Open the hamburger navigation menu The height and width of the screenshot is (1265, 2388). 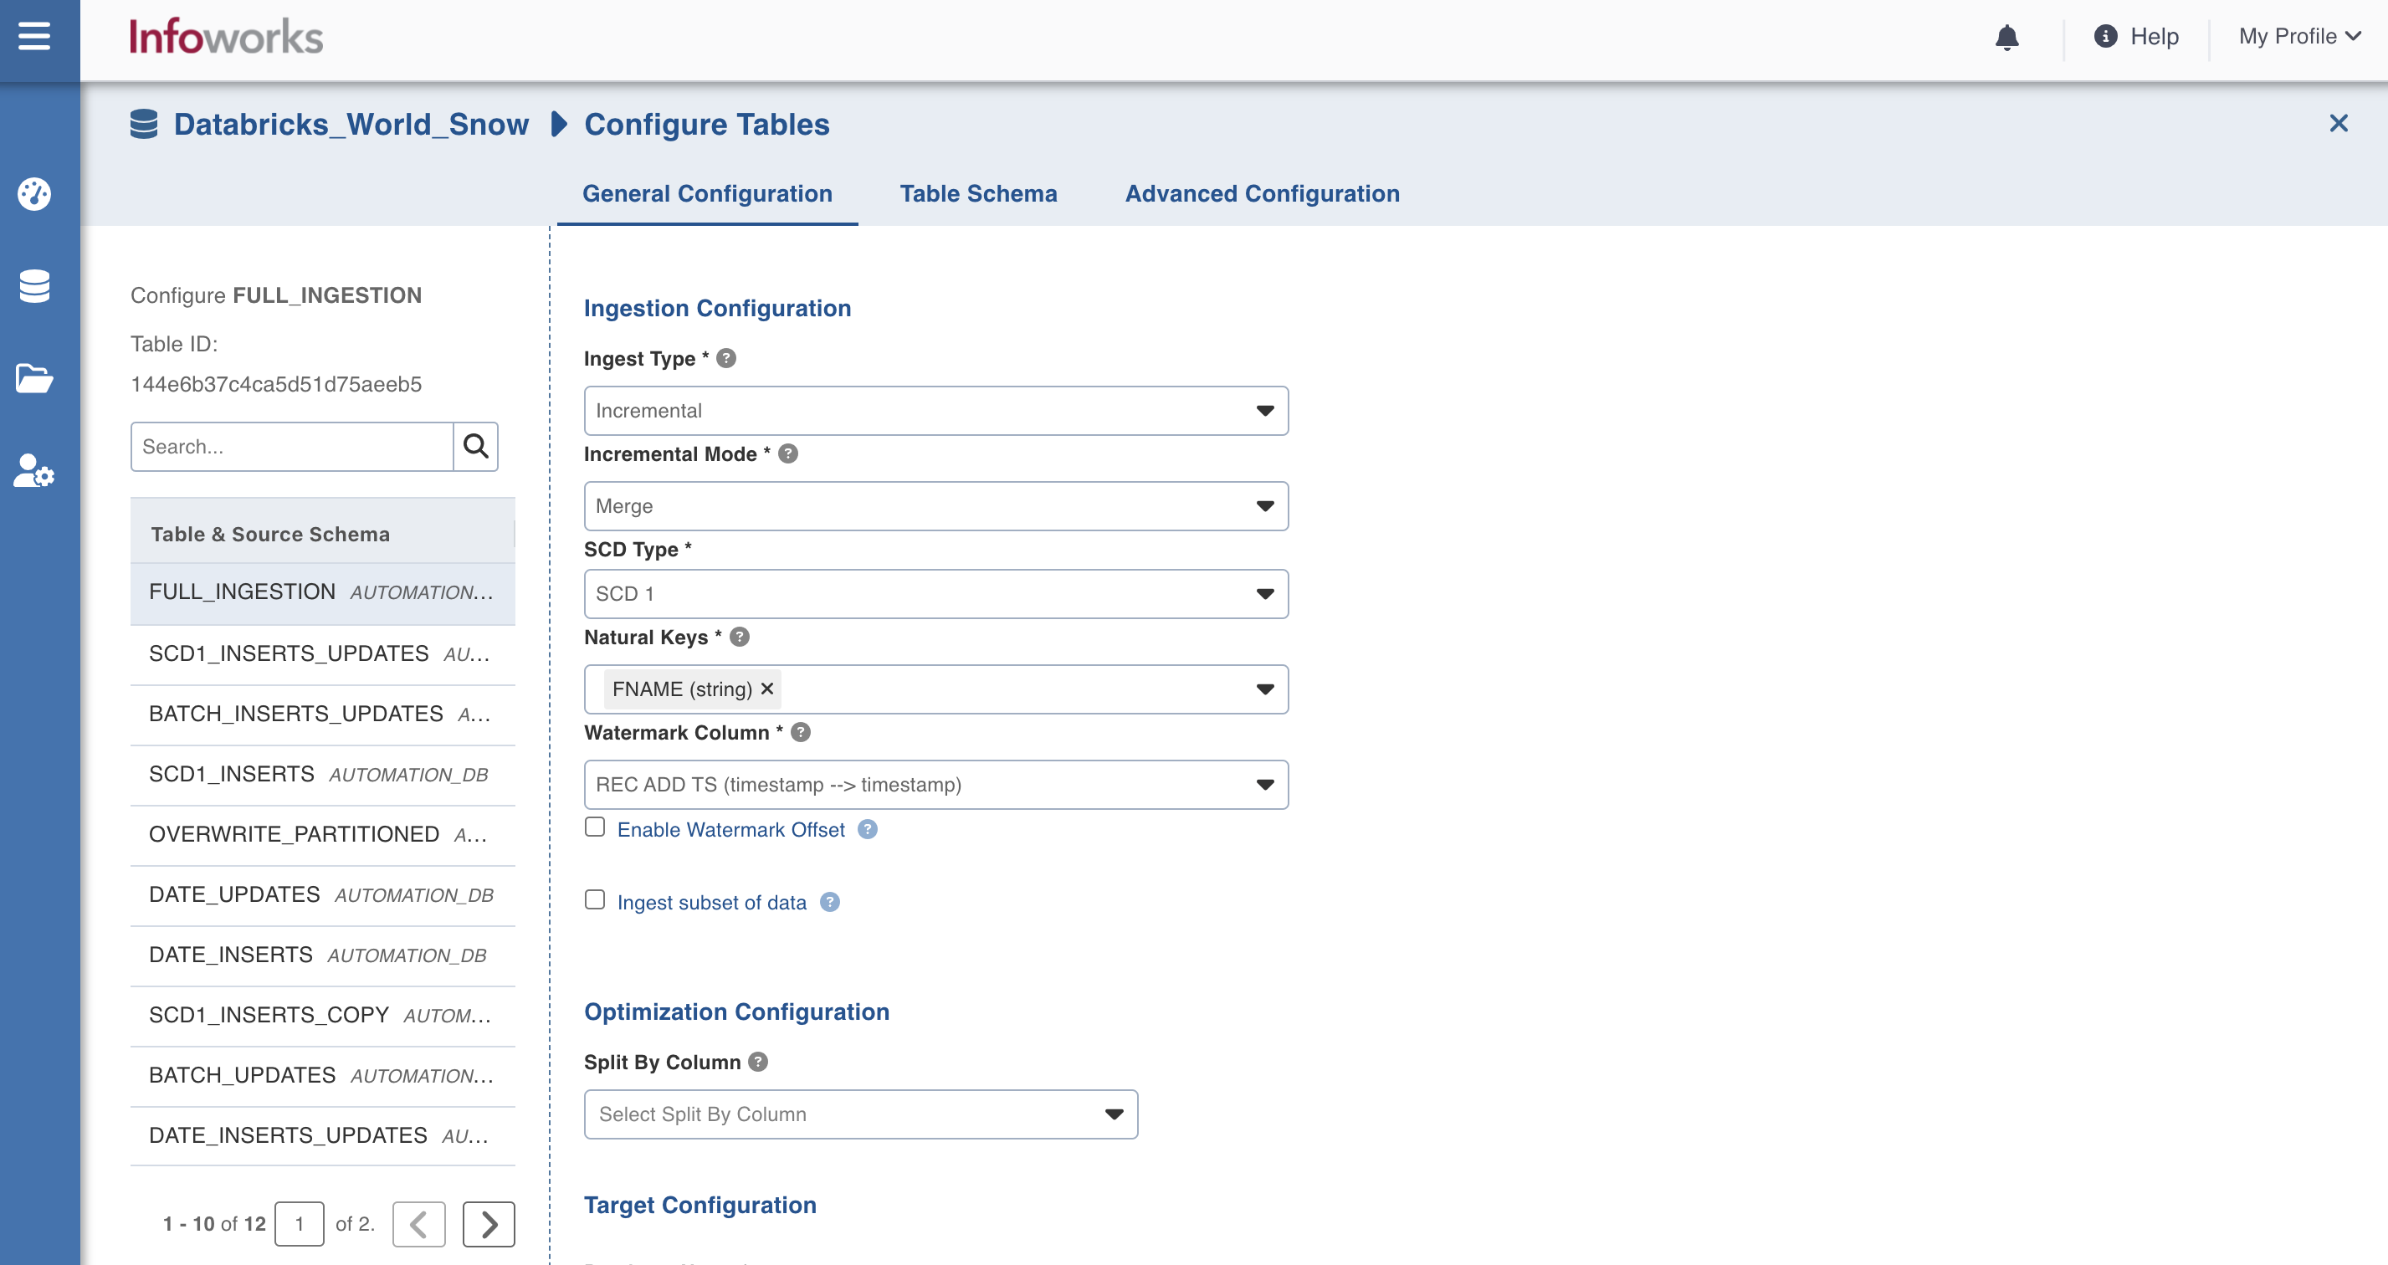click(34, 36)
